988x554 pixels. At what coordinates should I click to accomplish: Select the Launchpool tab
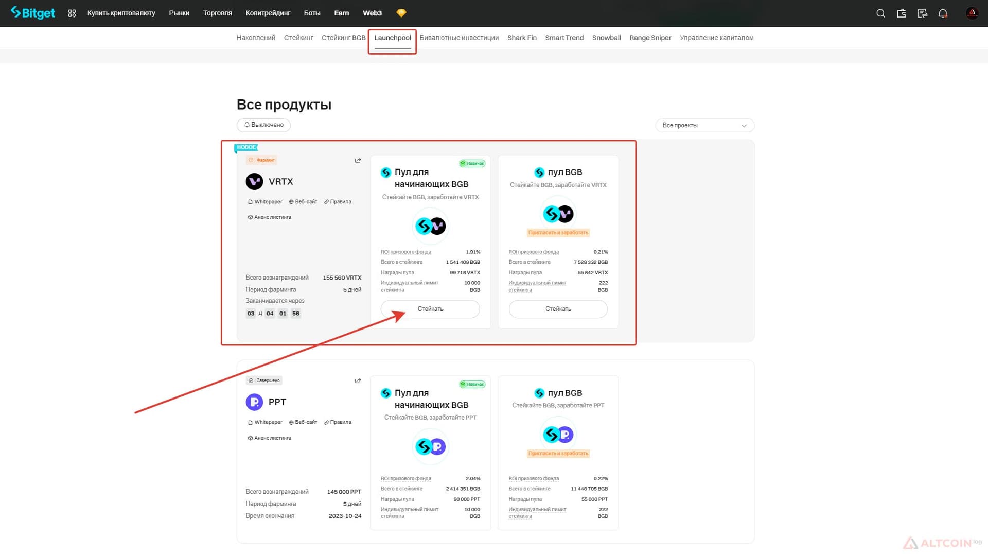point(392,38)
